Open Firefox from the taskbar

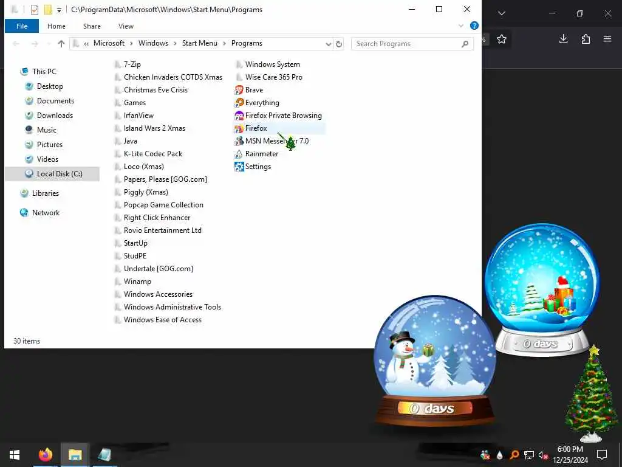46,455
